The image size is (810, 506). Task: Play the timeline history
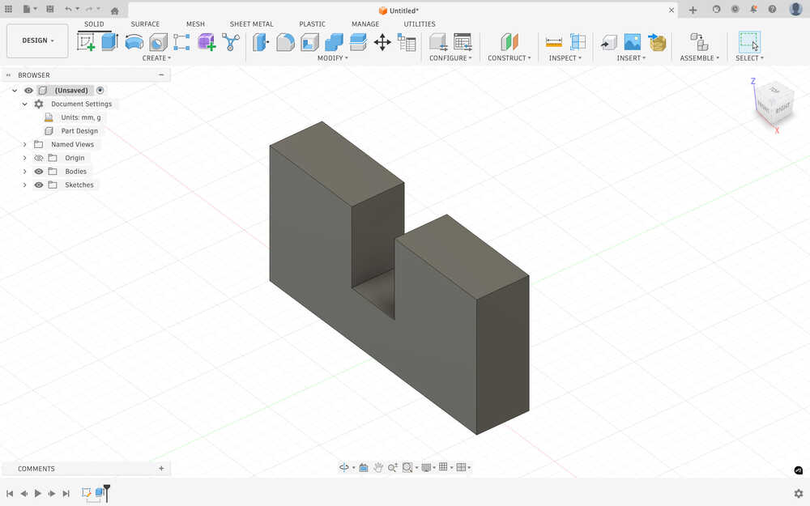(x=38, y=494)
